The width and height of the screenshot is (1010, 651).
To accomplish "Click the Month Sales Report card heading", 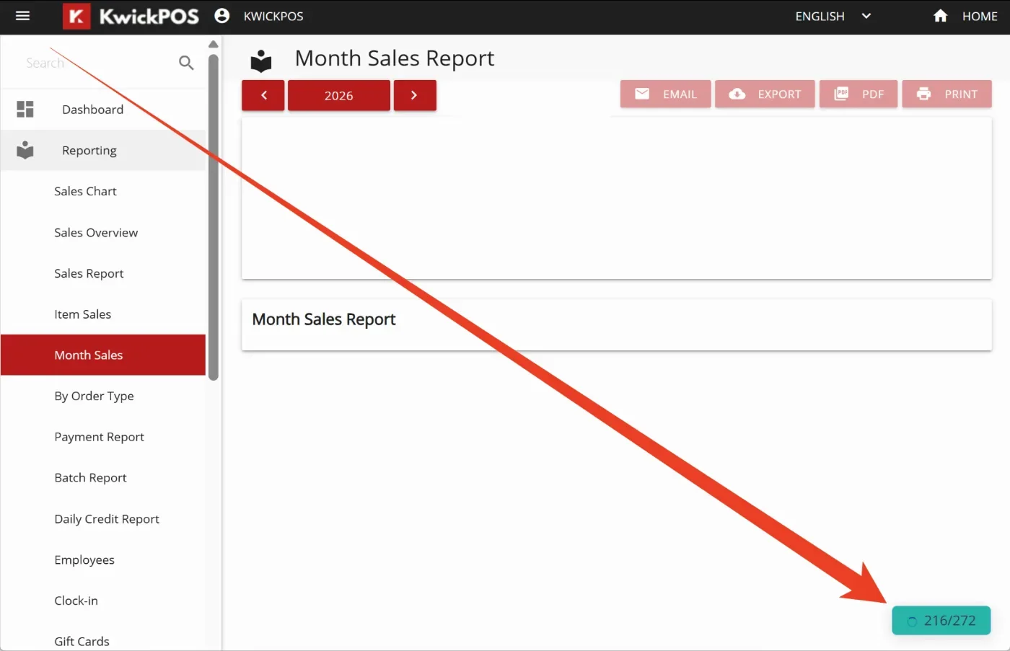I will pyautogui.click(x=324, y=319).
